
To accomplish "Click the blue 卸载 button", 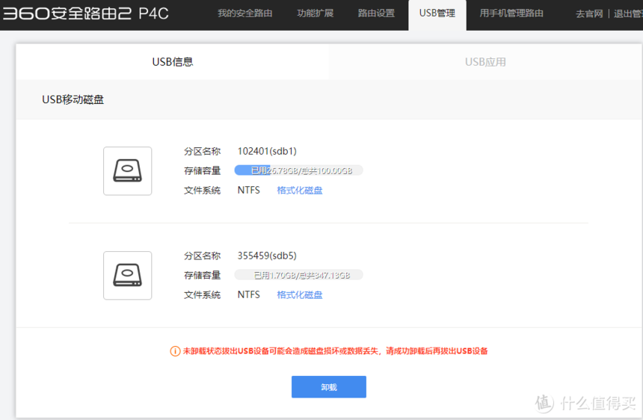I will pos(329,387).
